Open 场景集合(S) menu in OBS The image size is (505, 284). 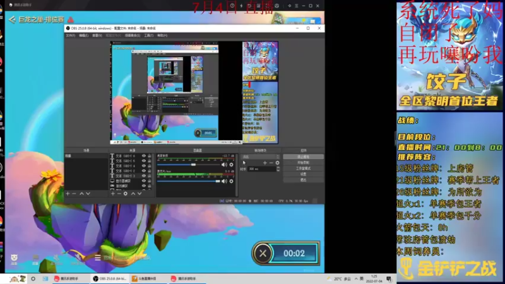tap(133, 35)
